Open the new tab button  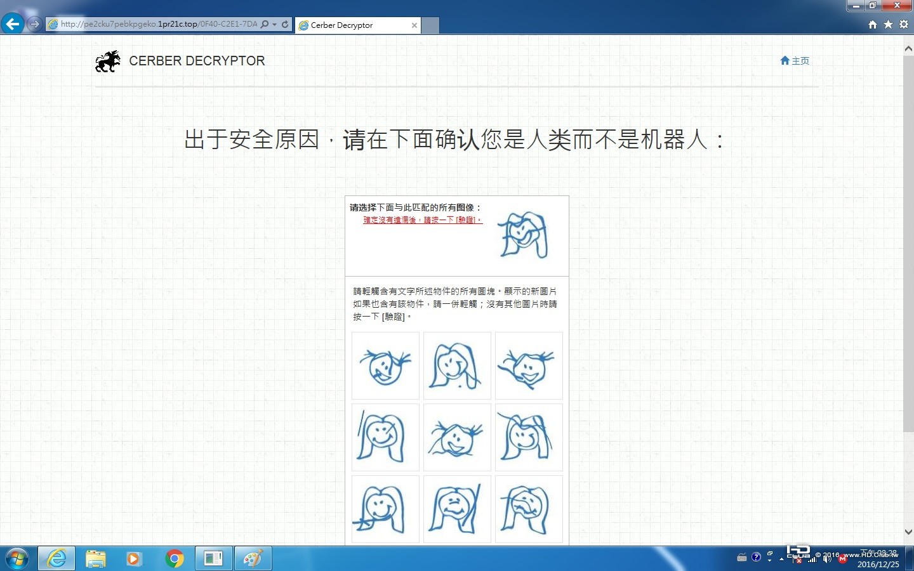pos(430,25)
